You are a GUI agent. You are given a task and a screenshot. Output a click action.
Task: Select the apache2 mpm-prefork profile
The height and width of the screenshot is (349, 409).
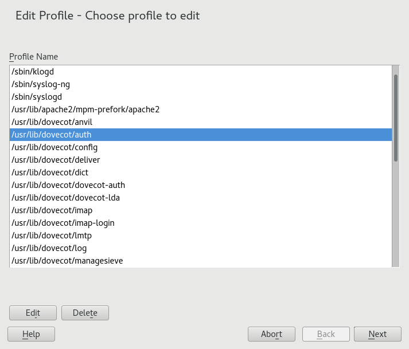pos(85,109)
